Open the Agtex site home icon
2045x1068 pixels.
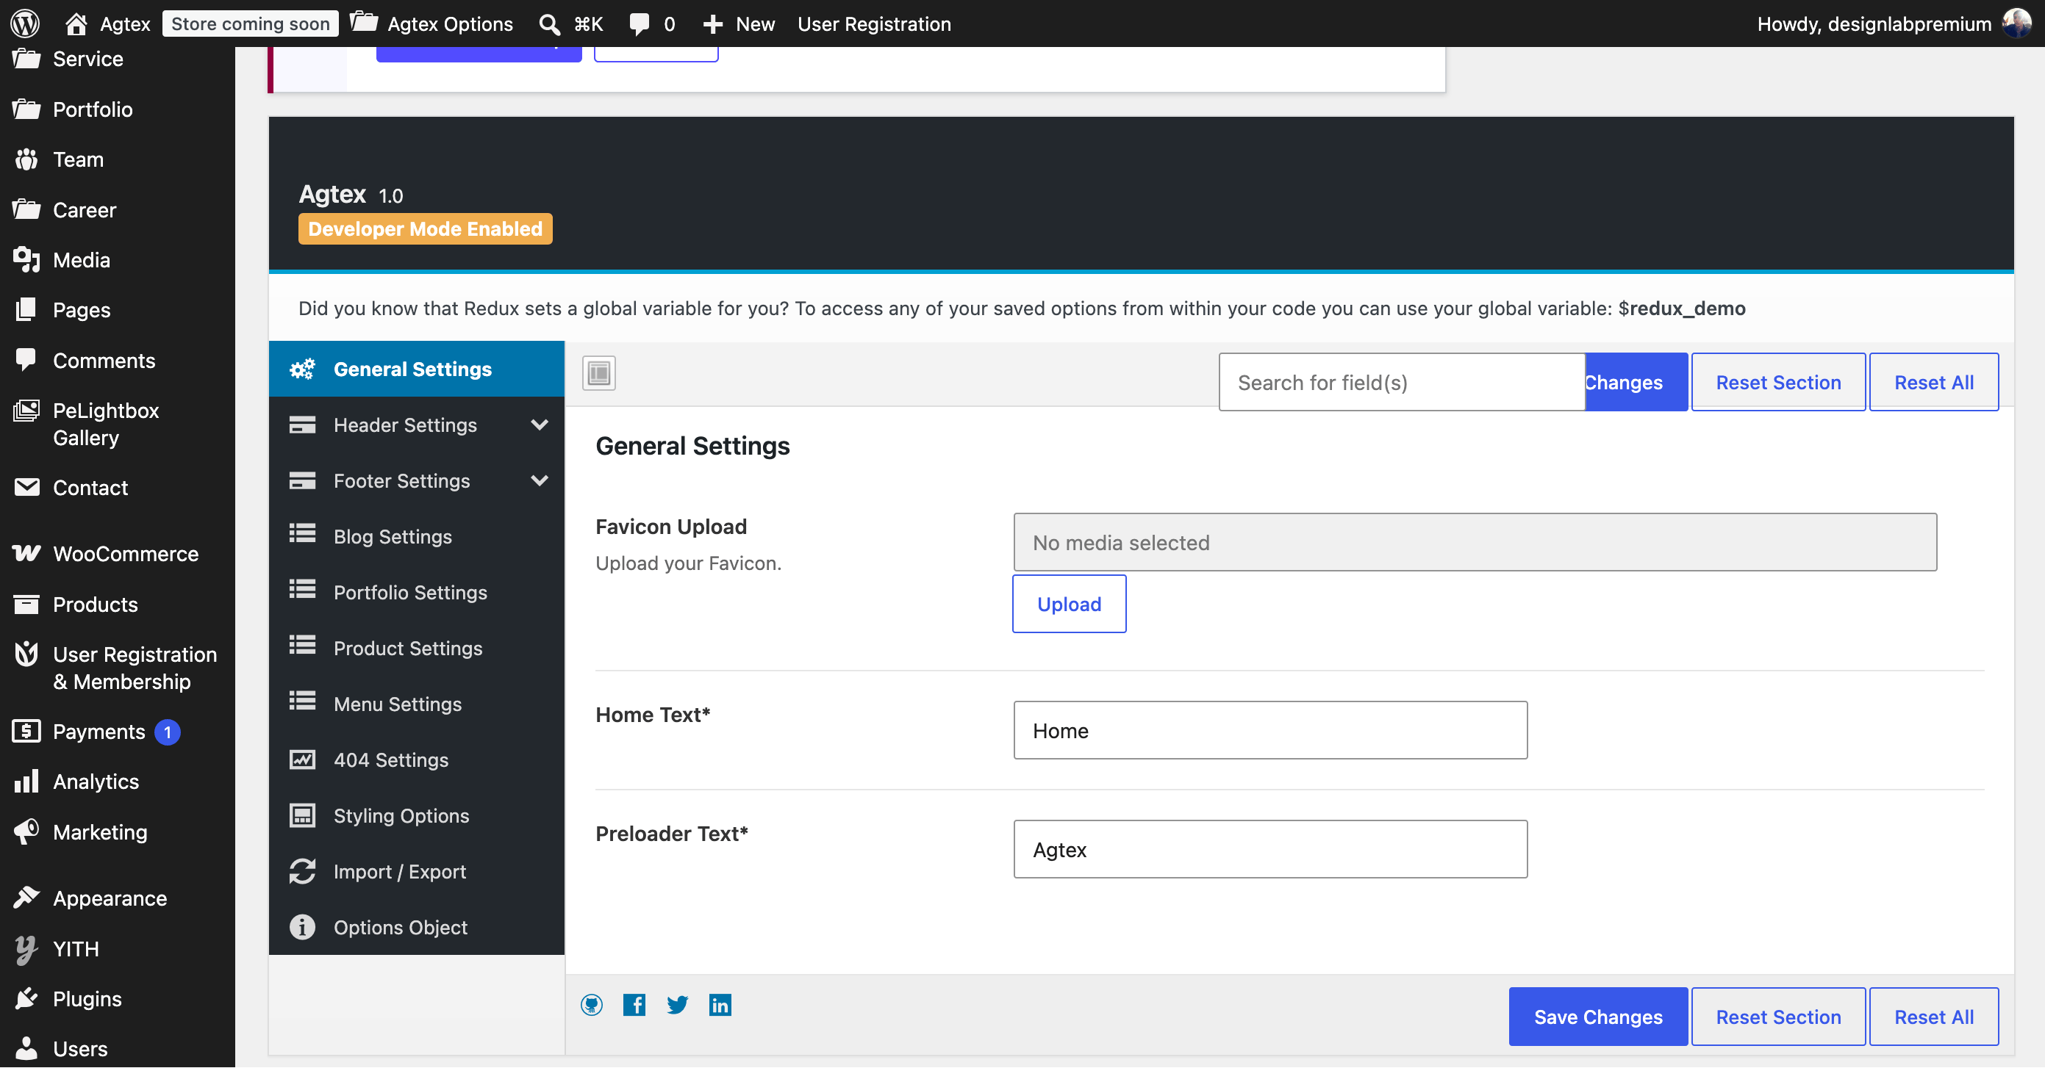[x=76, y=24]
